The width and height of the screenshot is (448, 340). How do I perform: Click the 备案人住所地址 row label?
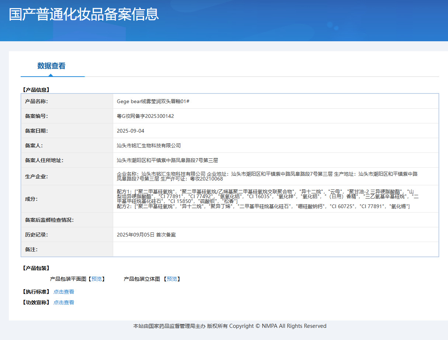(44, 160)
